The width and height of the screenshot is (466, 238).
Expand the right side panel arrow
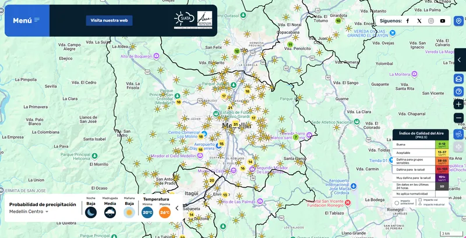point(460,60)
